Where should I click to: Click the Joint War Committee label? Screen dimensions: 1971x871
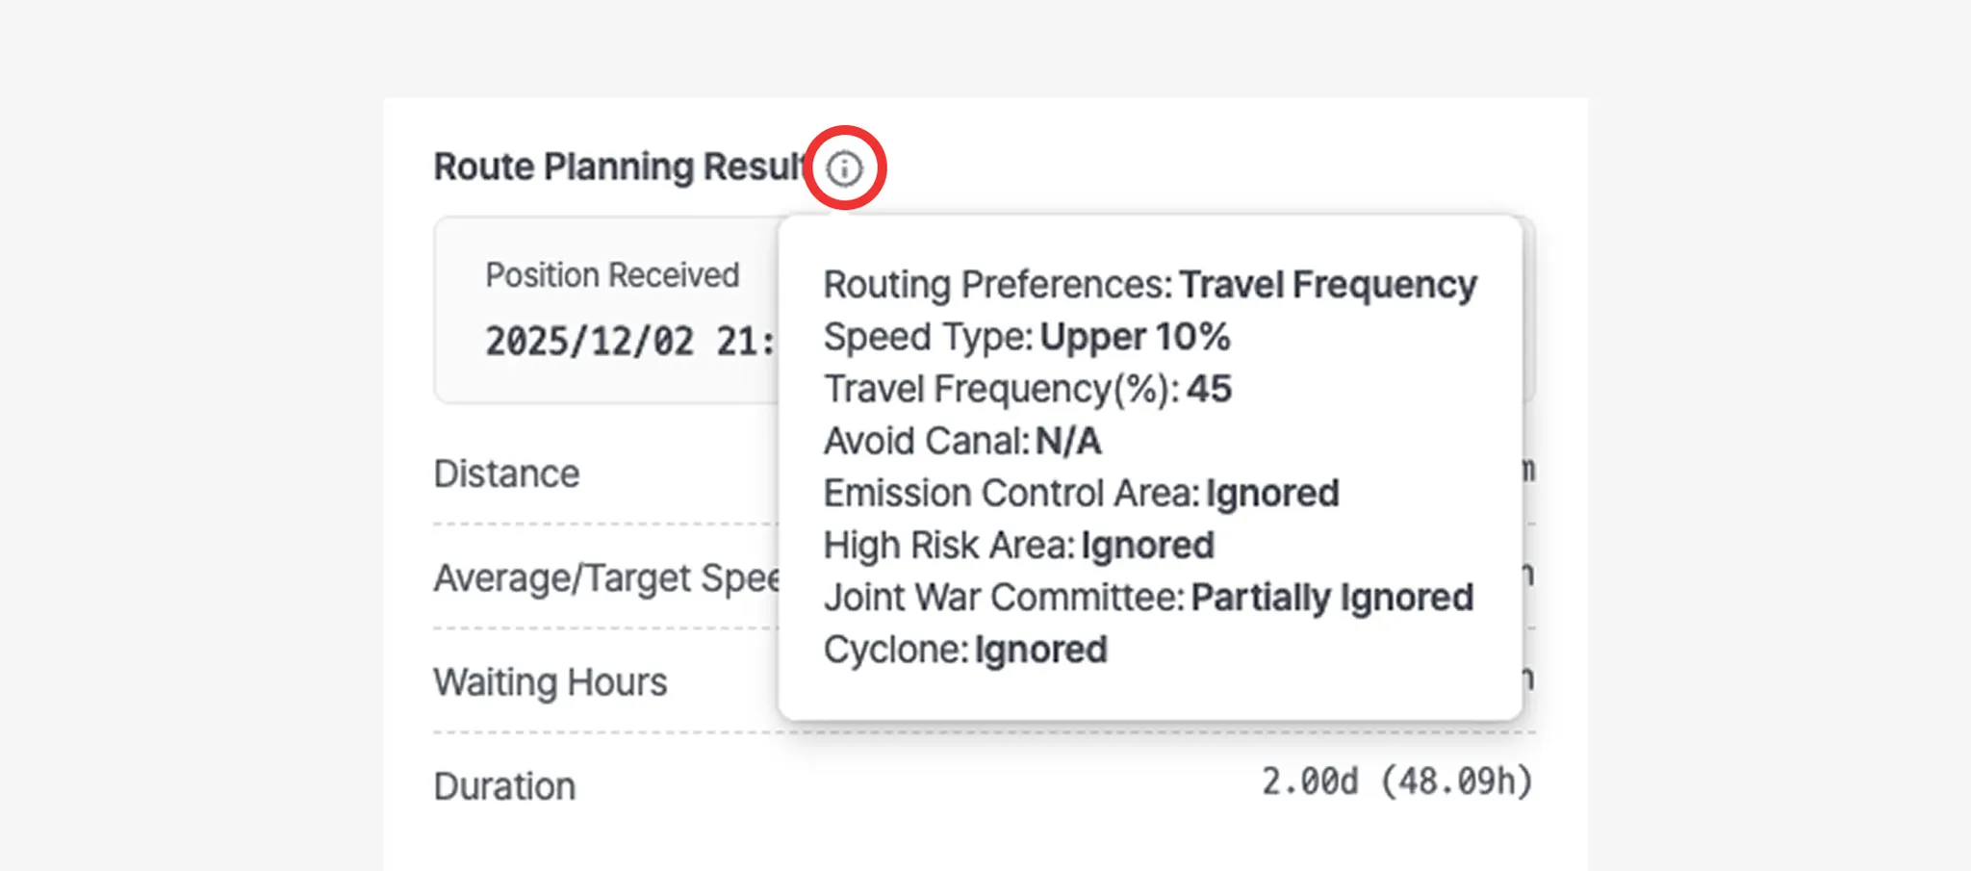[1003, 598]
